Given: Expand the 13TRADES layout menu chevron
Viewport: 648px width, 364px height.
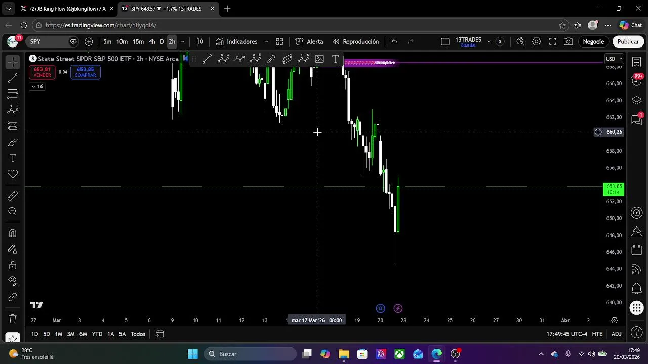Looking at the screenshot, I should [x=489, y=42].
